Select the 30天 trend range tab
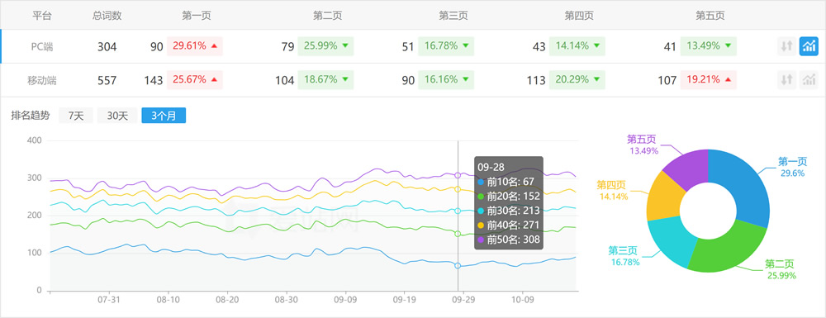This screenshot has width=826, height=318. click(117, 116)
